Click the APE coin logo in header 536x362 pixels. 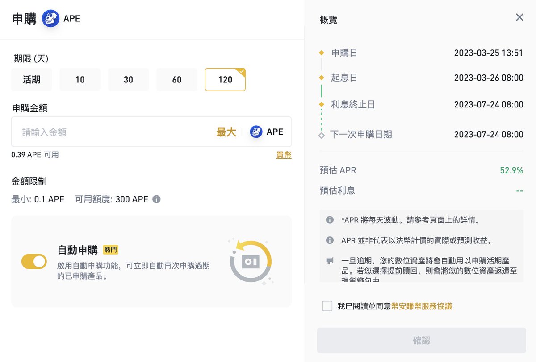[50, 19]
